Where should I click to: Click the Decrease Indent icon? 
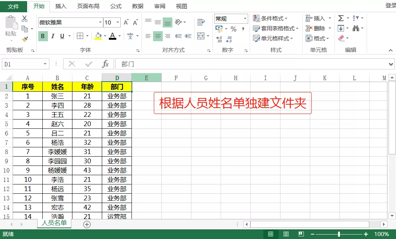pyautogui.click(x=178, y=36)
